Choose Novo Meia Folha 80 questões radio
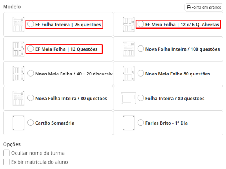The width and height of the screenshot is (226, 169). [x=141, y=73]
